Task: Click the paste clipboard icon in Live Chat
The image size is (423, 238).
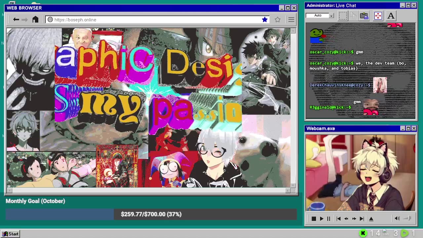Action: (x=364, y=16)
